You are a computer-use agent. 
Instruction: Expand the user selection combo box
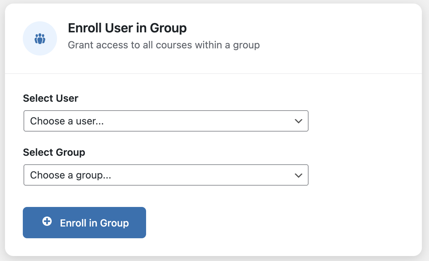(x=166, y=121)
